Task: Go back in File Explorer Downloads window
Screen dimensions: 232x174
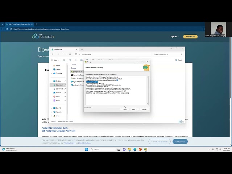Action: click(53, 54)
